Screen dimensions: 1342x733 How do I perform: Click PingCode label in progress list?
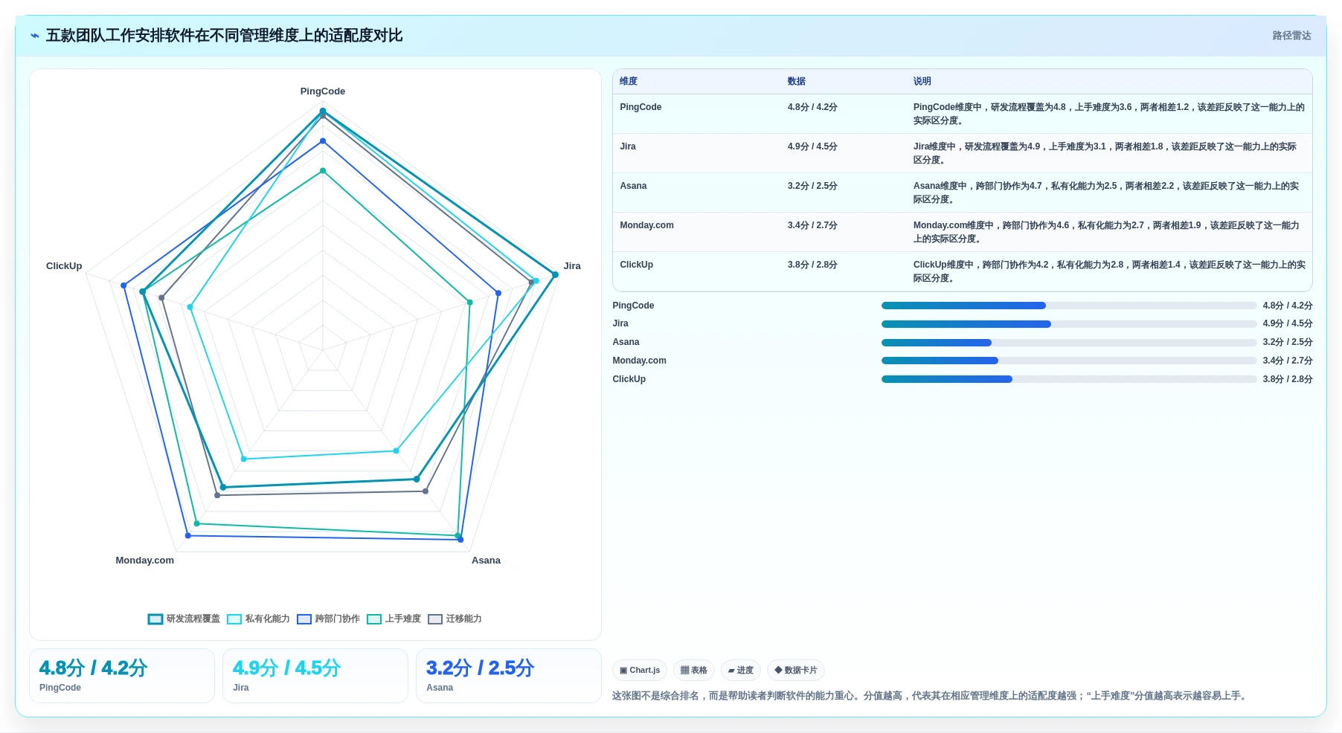coord(633,306)
